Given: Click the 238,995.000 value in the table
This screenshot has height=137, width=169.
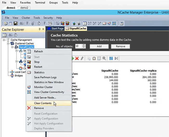Looking at the screenshot, I should coord(111,77).
